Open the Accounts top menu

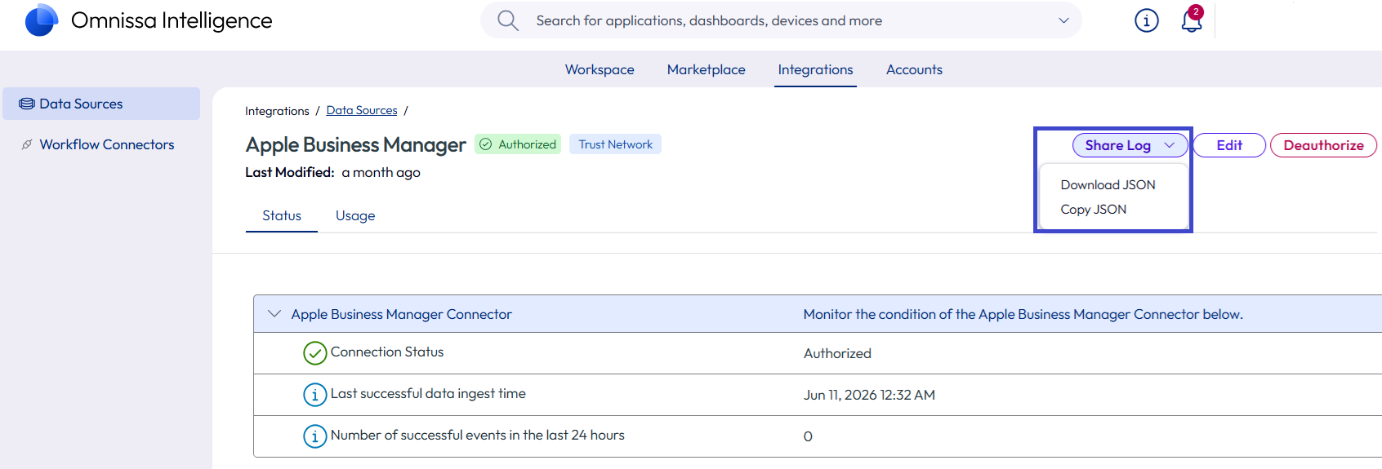[x=914, y=69]
